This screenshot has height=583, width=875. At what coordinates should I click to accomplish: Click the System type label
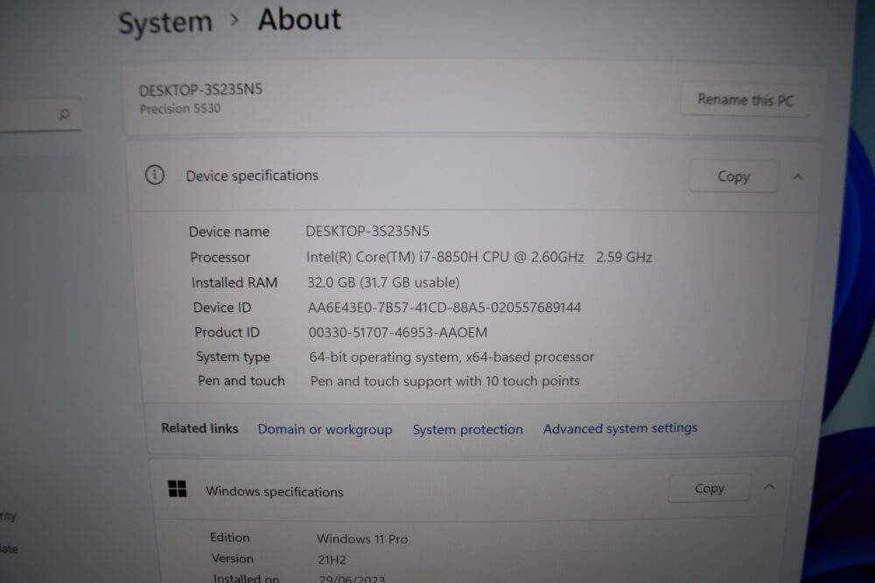tap(233, 357)
